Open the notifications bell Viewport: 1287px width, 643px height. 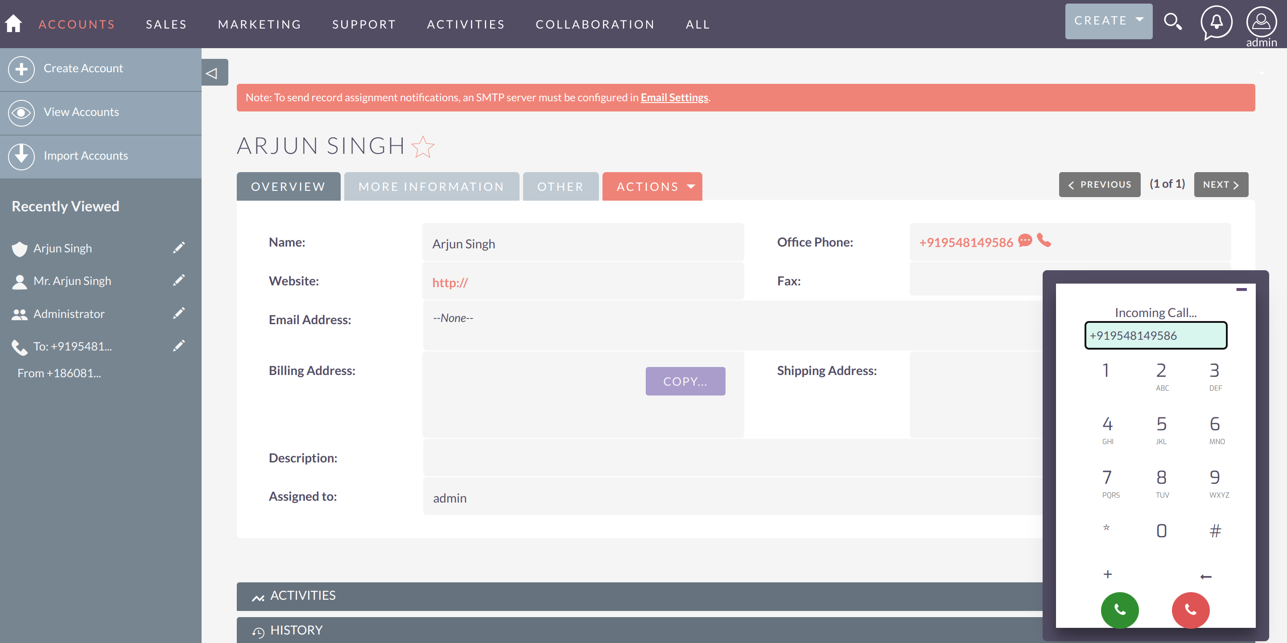point(1216,22)
